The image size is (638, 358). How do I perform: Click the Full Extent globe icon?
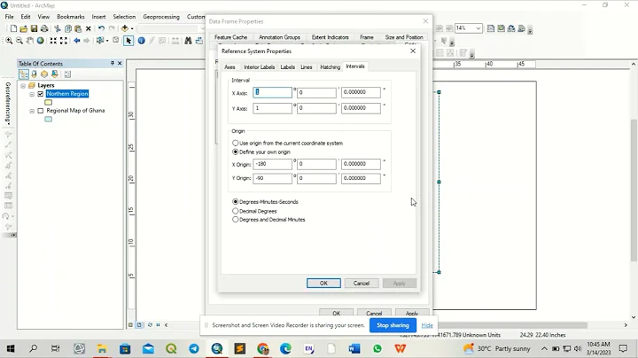40,41
